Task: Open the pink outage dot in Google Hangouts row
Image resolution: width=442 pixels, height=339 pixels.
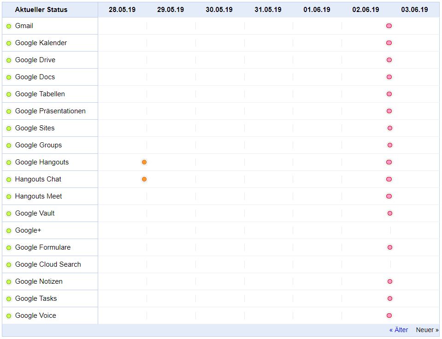Action: (389, 162)
